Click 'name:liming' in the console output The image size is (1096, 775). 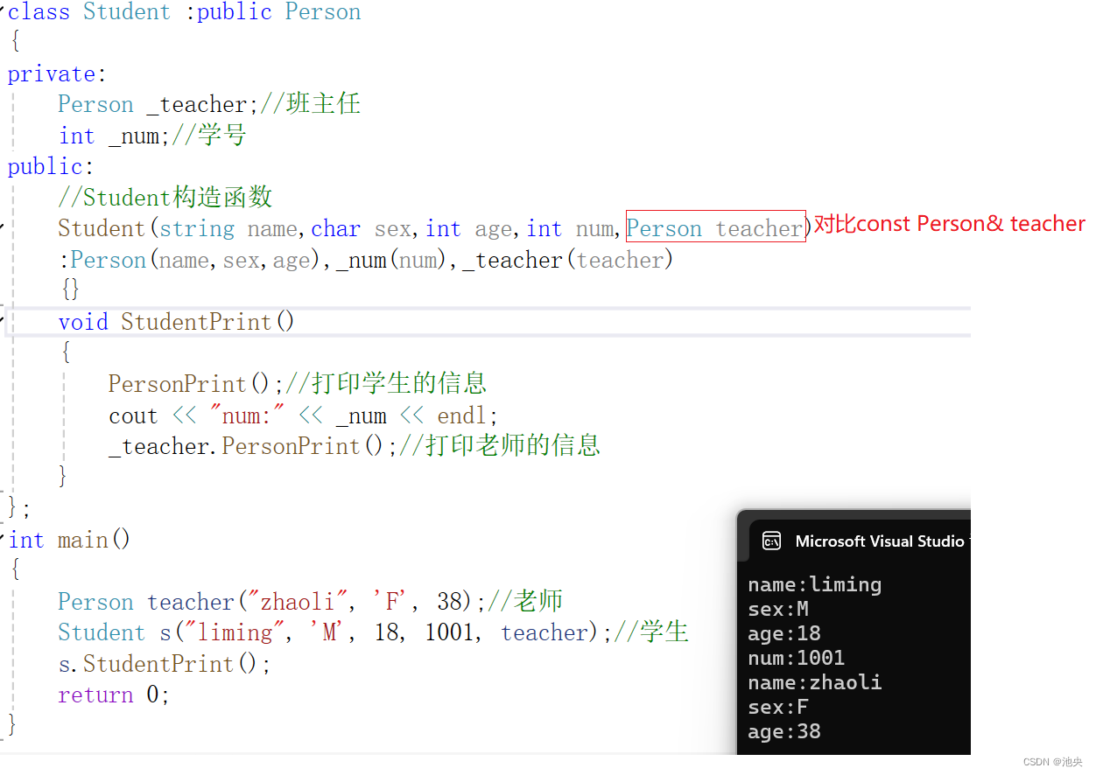[x=815, y=584]
